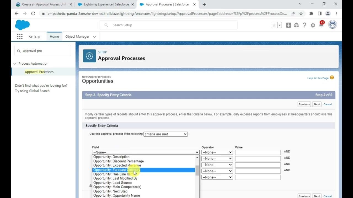Expand the Object Manager chevron menu
Image resolution: width=353 pixels, height=198 pixels.
tap(94, 37)
